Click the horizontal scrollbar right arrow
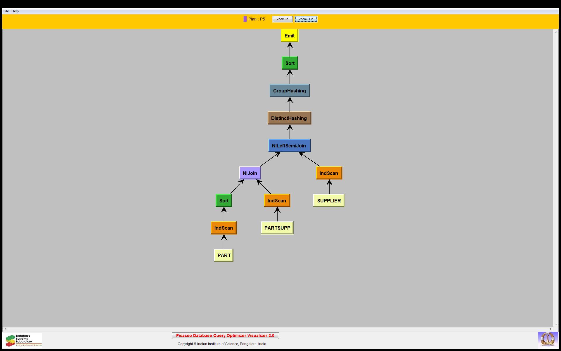 pos(551,329)
